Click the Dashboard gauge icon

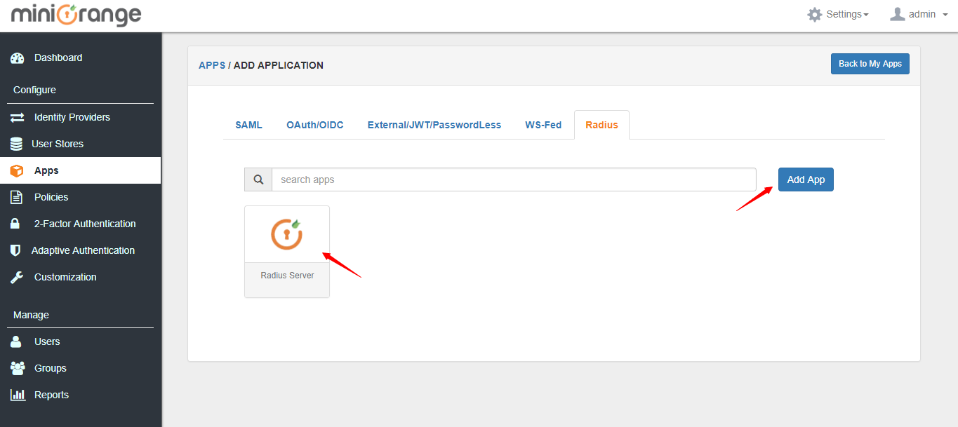click(x=18, y=58)
